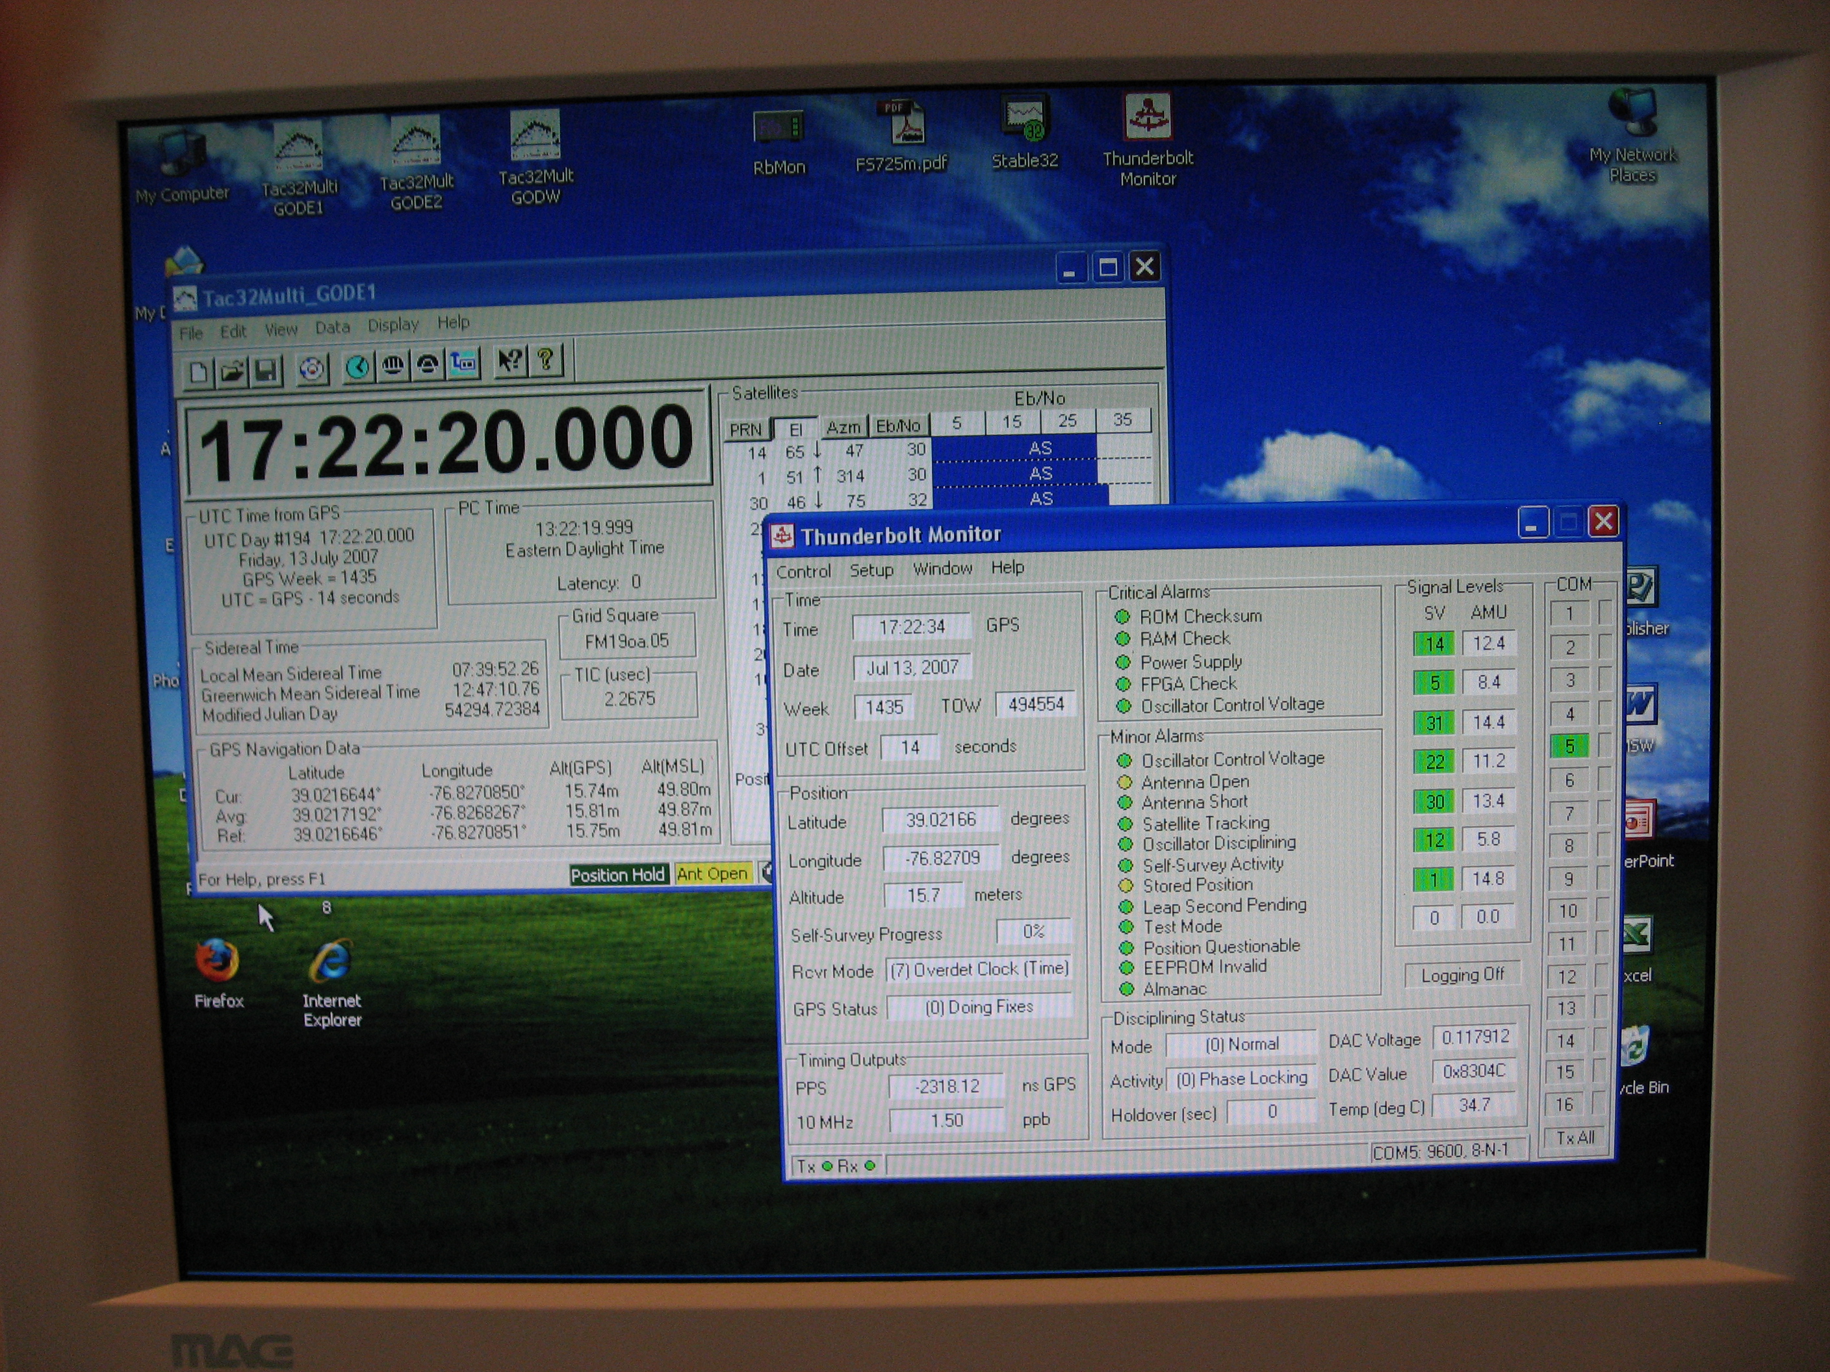Open View menu in Tac32Multi
This screenshot has height=1372, width=1830.
tap(281, 330)
